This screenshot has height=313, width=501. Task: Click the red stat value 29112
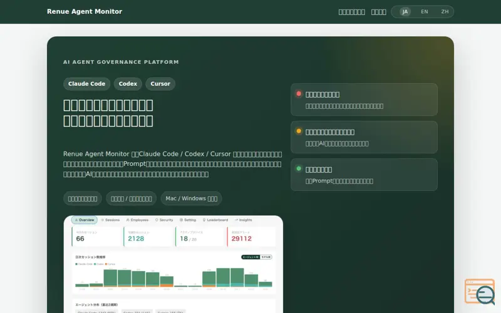pyautogui.click(x=242, y=239)
